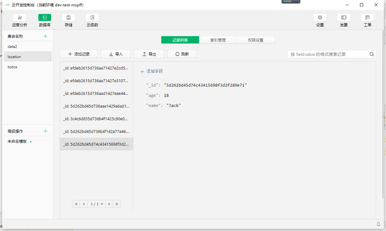Screen dimensions: 386x231
Task: Select the data2 collection
Action: 28,46
